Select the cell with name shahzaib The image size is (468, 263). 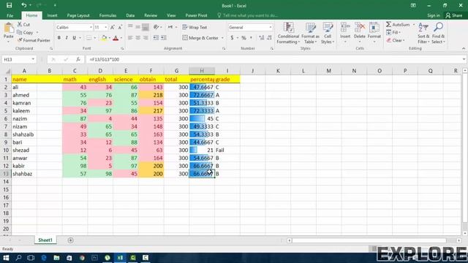coord(24,134)
